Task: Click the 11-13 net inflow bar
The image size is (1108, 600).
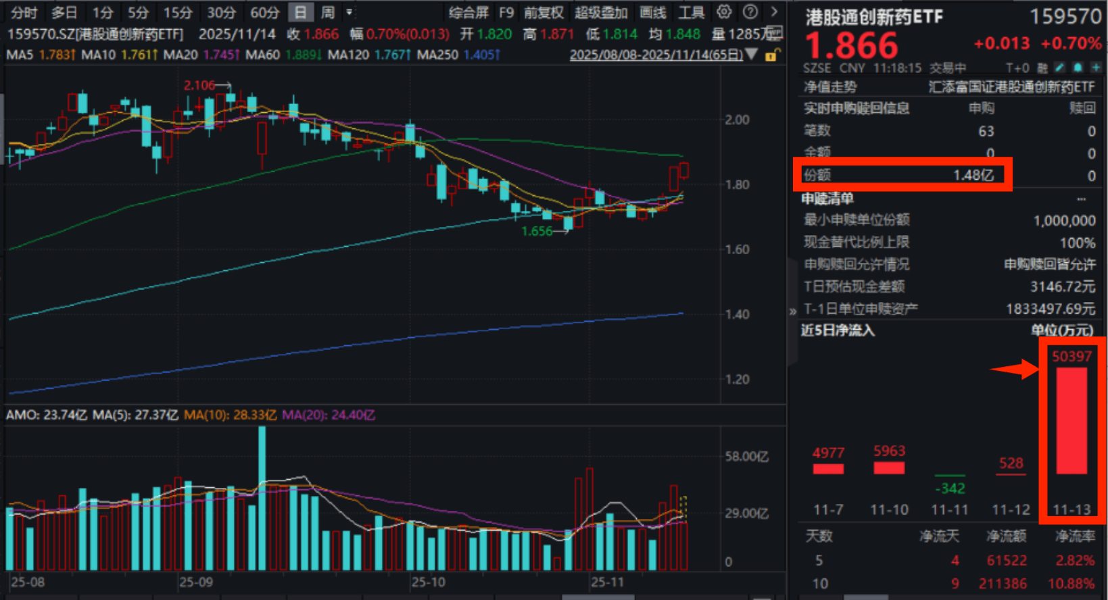Action: click(1071, 420)
